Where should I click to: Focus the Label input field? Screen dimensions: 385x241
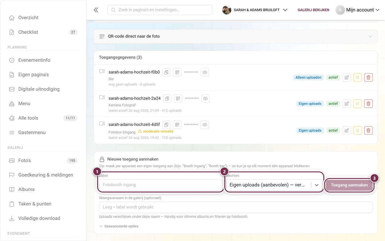click(x=160, y=185)
